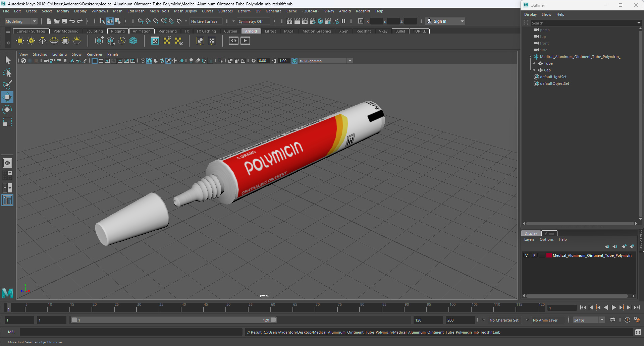Switch to the Anim layer tab
The height and width of the screenshot is (346, 644).
click(x=549, y=233)
